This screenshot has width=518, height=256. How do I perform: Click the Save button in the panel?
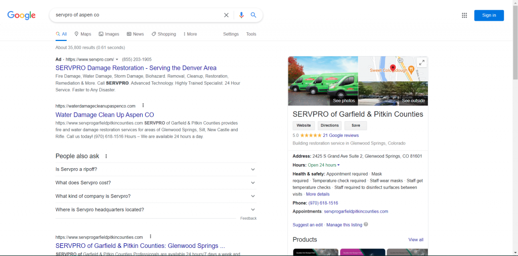(x=356, y=126)
